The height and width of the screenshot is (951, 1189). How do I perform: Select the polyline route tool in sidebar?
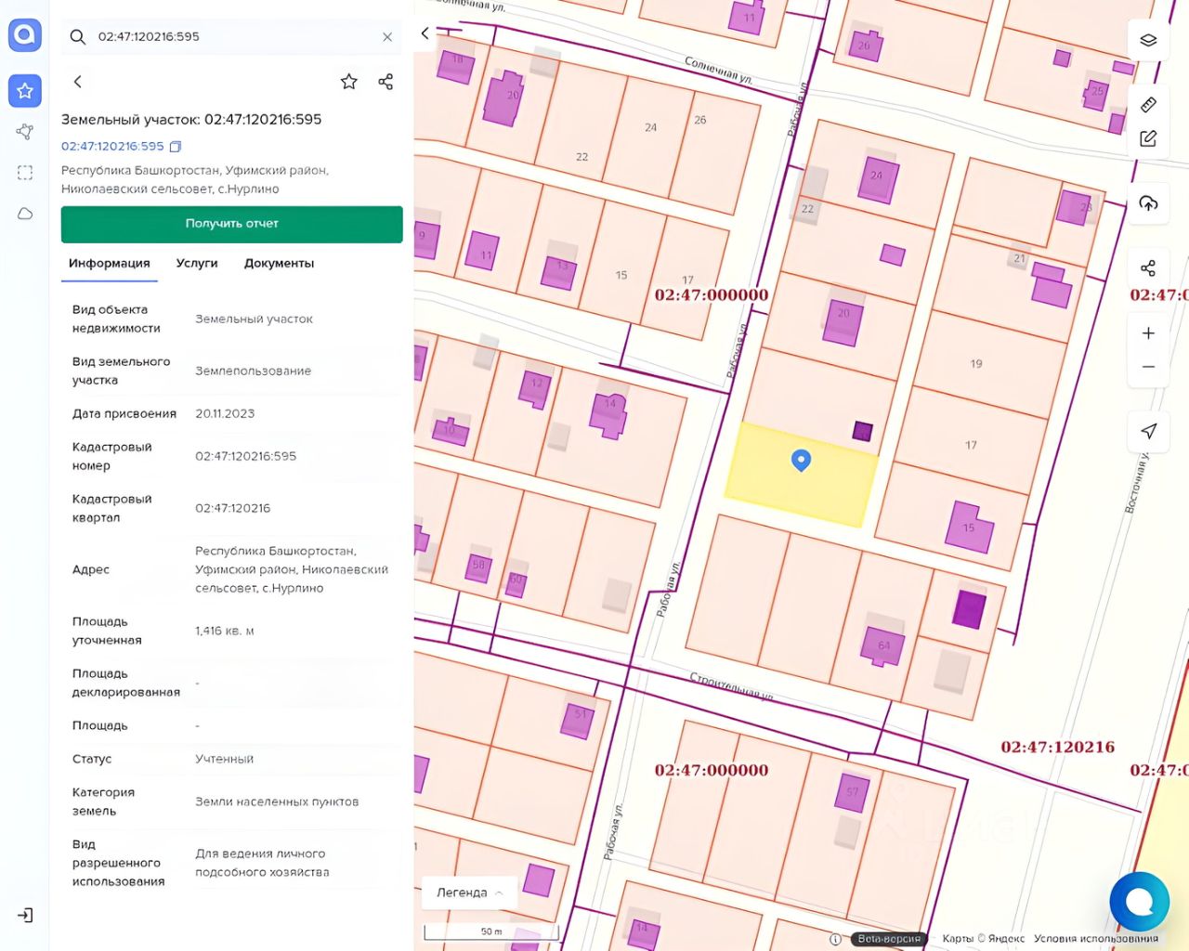pyautogui.click(x=25, y=132)
